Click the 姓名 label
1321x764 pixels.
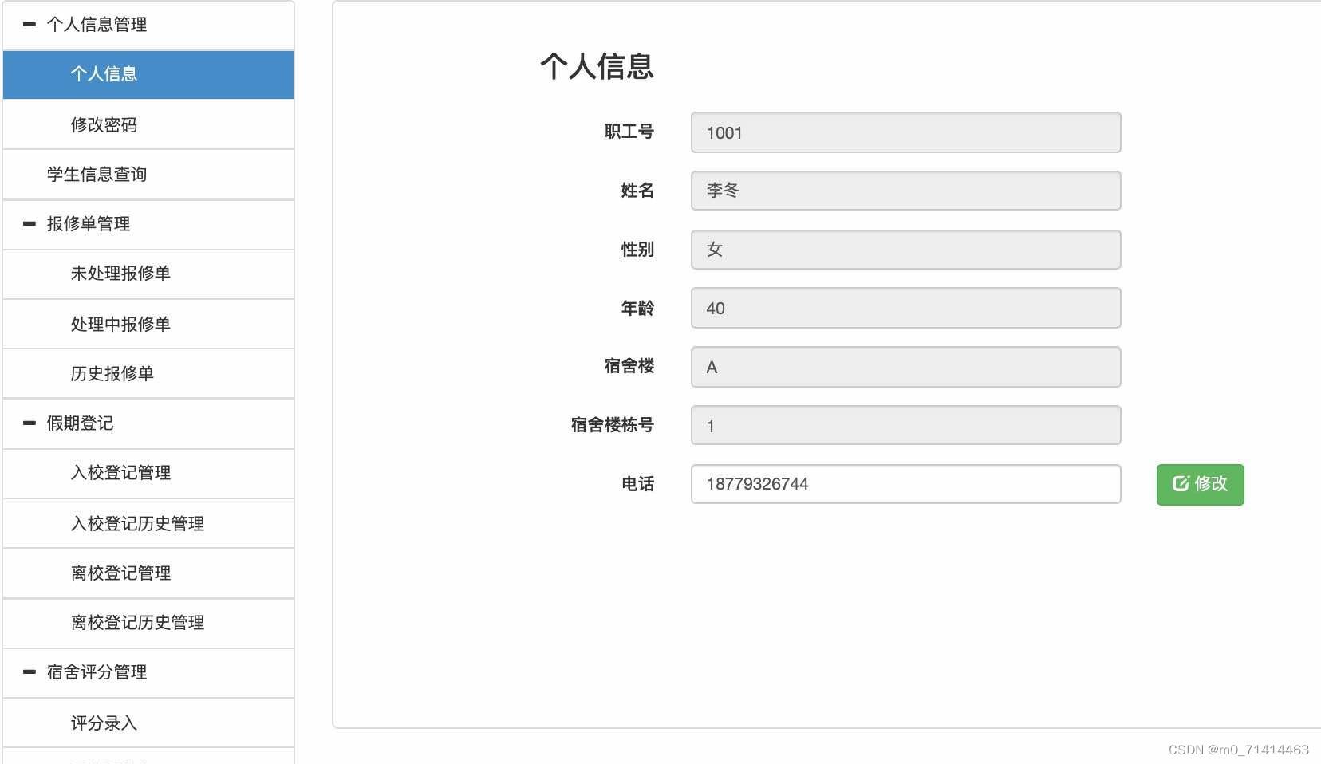click(637, 191)
